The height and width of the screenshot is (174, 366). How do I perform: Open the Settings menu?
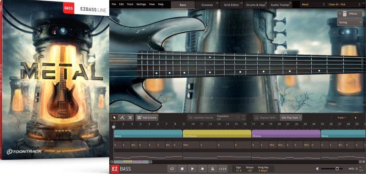pyautogui.click(x=141, y=4)
